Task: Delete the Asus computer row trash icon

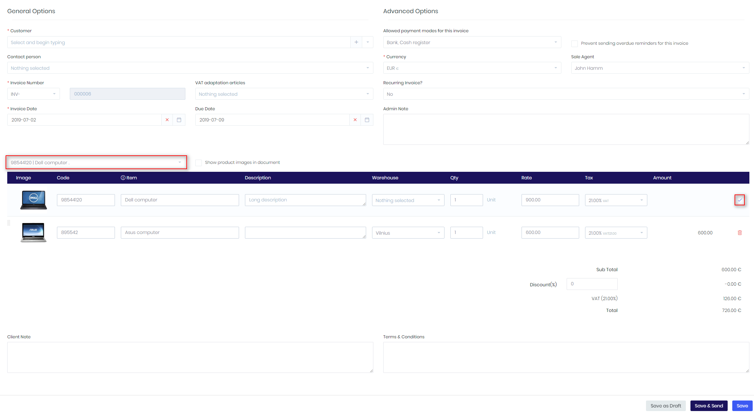Action: point(740,233)
